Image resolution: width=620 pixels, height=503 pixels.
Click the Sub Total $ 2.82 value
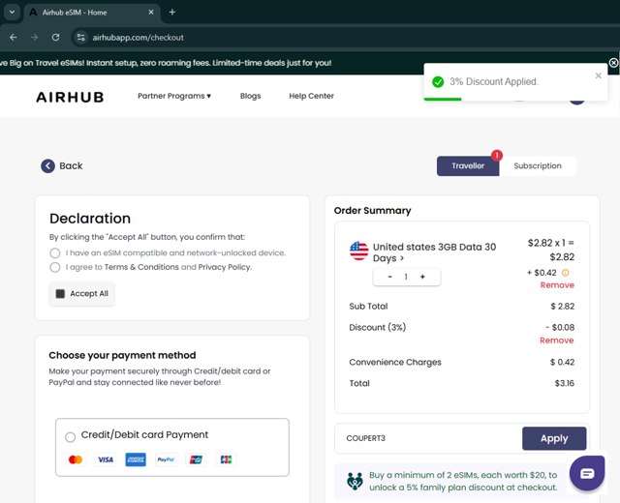coord(562,307)
